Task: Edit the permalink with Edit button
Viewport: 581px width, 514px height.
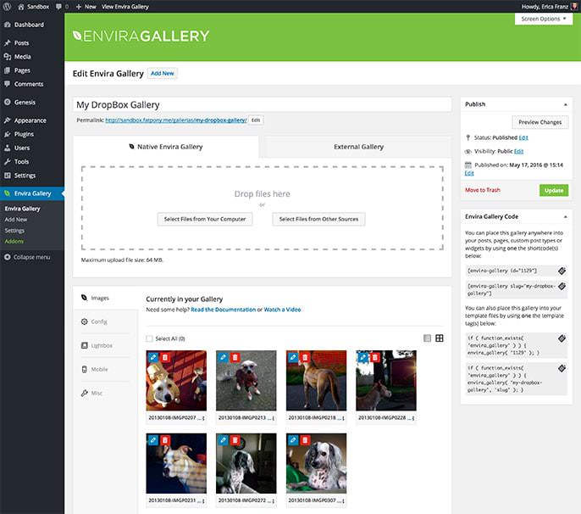Action: (x=256, y=120)
